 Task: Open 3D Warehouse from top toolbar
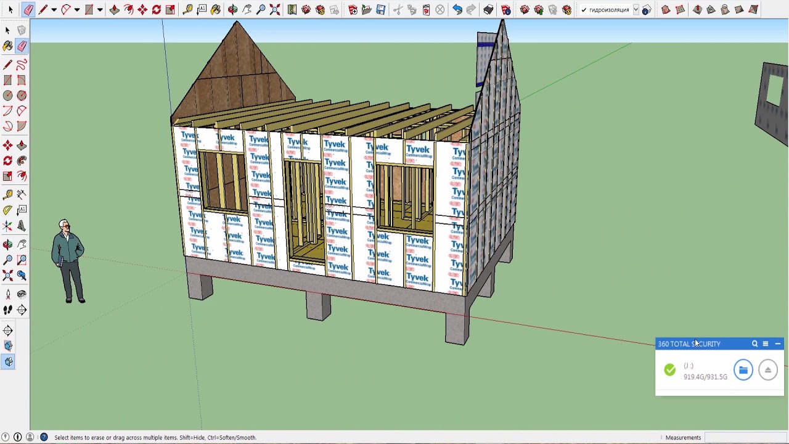pos(306,9)
